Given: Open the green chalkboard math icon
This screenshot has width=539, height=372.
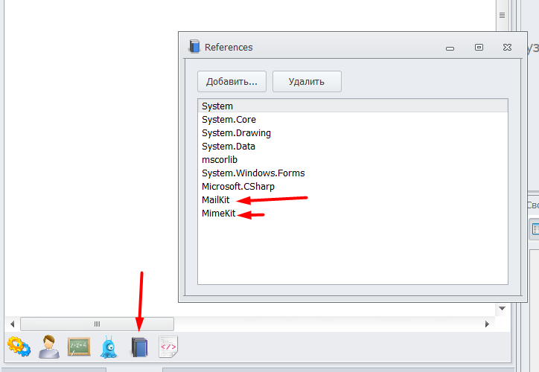Looking at the screenshot, I should point(79,347).
